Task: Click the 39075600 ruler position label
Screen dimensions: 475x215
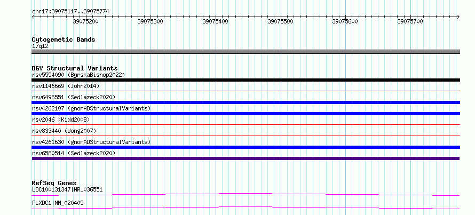Action: [x=345, y=21]
